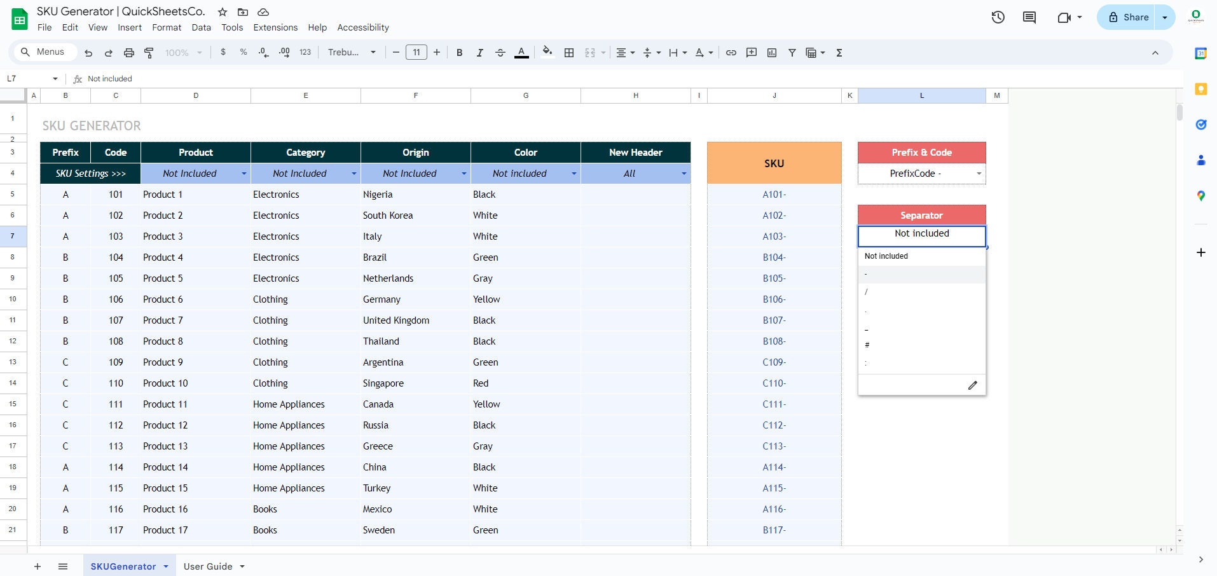Open the fill color tool

pos(547,52)
